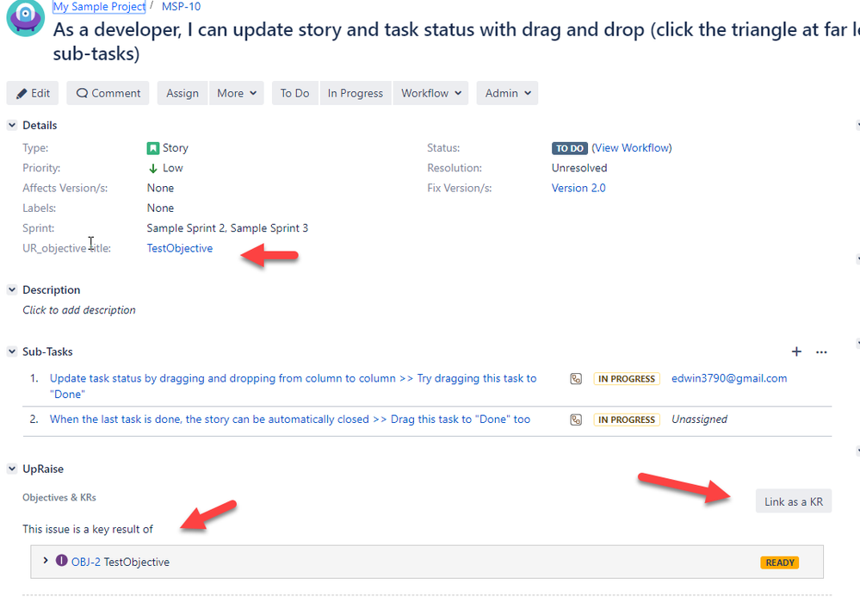
Task: Click the IN PROGRESS badge of second sub-task
Action: 627,420
